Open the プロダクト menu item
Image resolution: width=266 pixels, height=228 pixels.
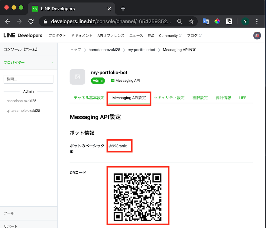coord(57,36)
